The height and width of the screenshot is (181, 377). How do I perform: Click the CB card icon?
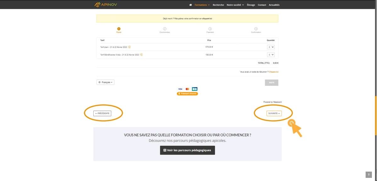(x=194, y=89)
